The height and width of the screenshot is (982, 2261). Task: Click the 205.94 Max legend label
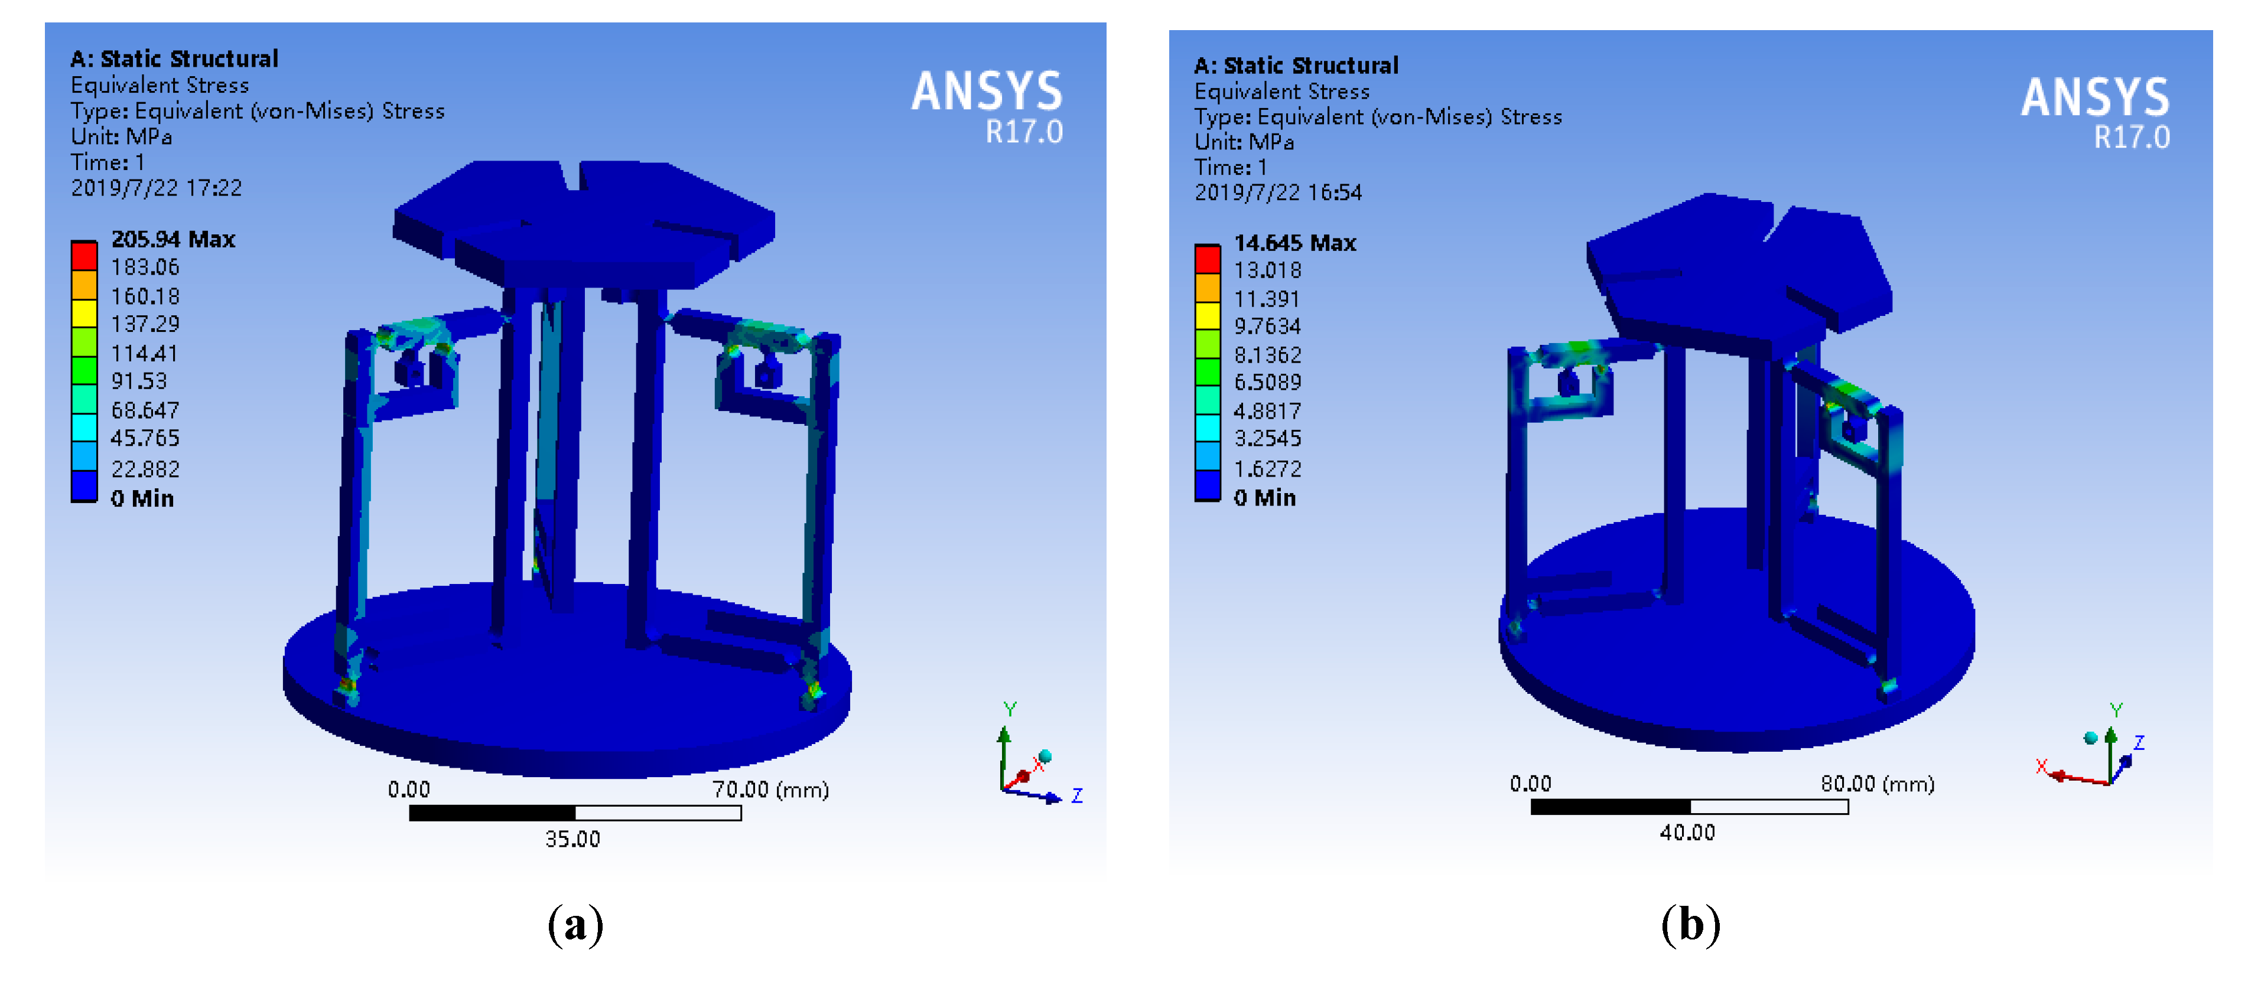coord(173,239)
